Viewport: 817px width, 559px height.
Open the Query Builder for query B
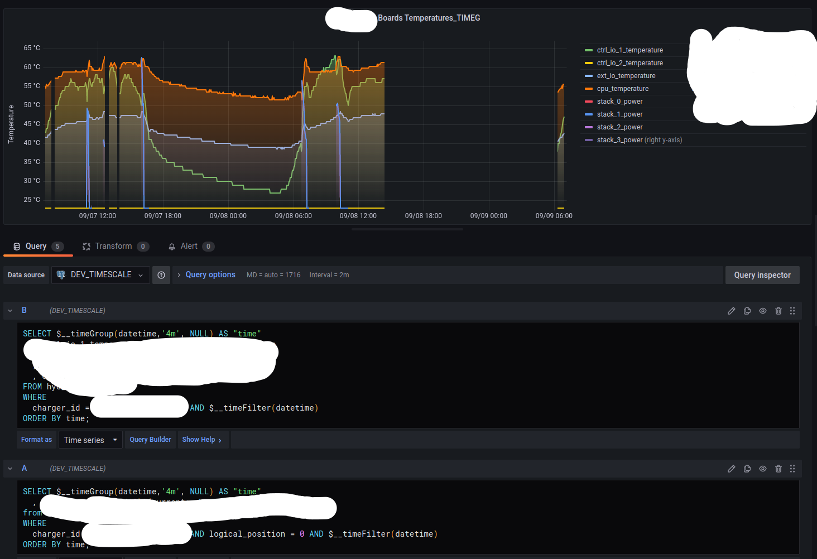150,440
